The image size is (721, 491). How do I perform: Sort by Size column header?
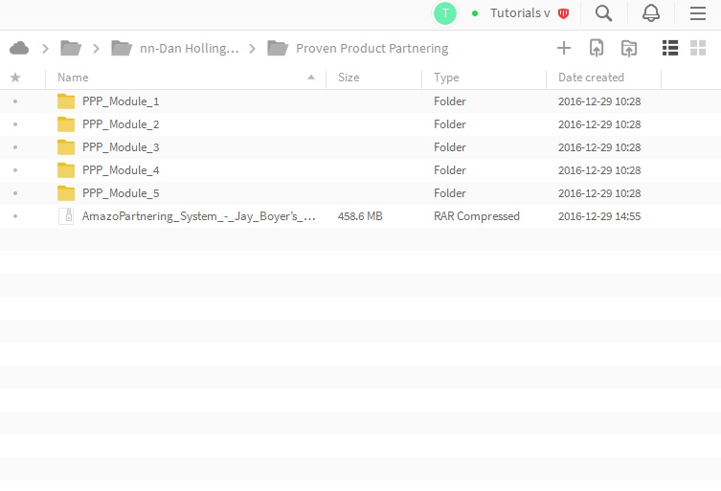pyautogui.click(x=349, y=78)
